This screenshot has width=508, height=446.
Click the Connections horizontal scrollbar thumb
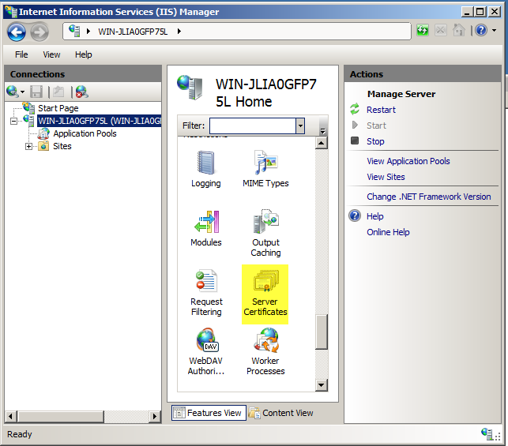click(61, 416)
